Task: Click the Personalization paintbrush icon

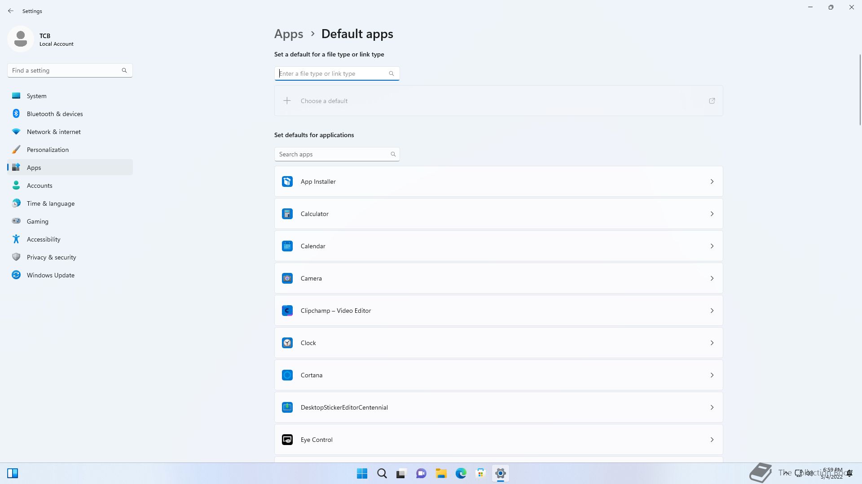Action: [x=16, y=150]
